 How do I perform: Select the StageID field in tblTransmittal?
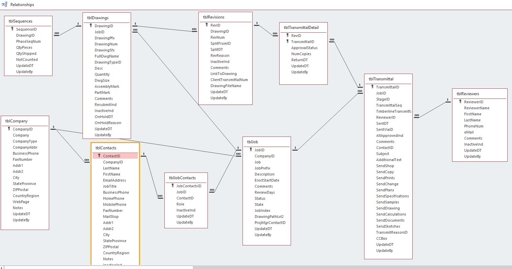click(383, 99)
